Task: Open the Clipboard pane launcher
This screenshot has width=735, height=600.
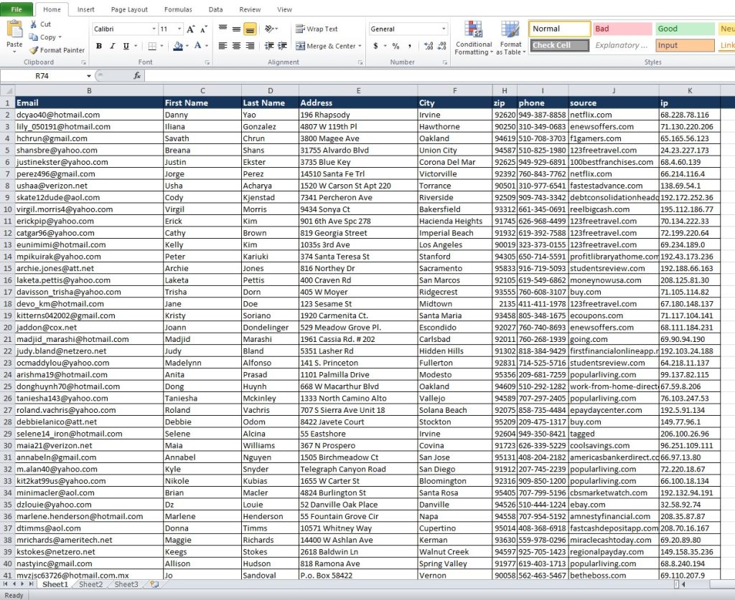Action: tap(83, 62)
